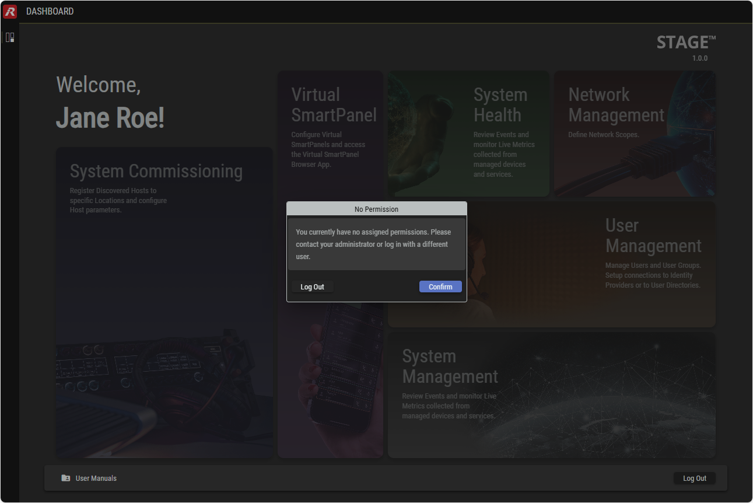Open the Network Management tile
The height and width of the screenshot is (503, 753).
pos(635,134)
